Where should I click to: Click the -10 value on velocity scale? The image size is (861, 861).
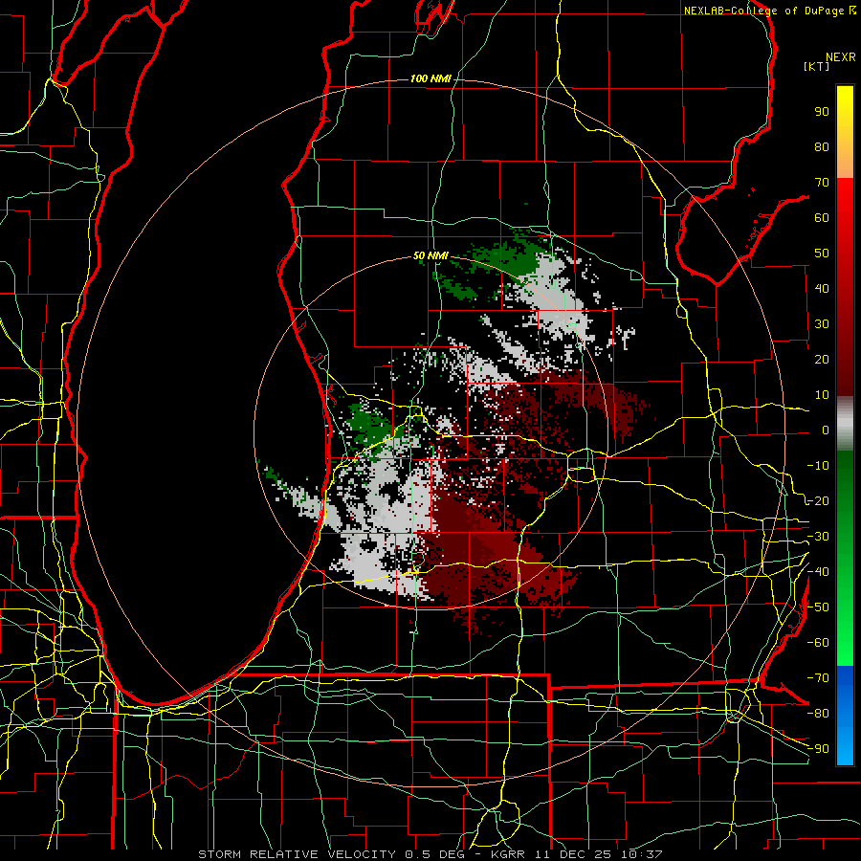click(x=818, y=466)
